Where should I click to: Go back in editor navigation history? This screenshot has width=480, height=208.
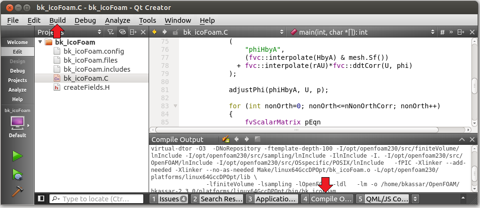click(x=155, y=32)
